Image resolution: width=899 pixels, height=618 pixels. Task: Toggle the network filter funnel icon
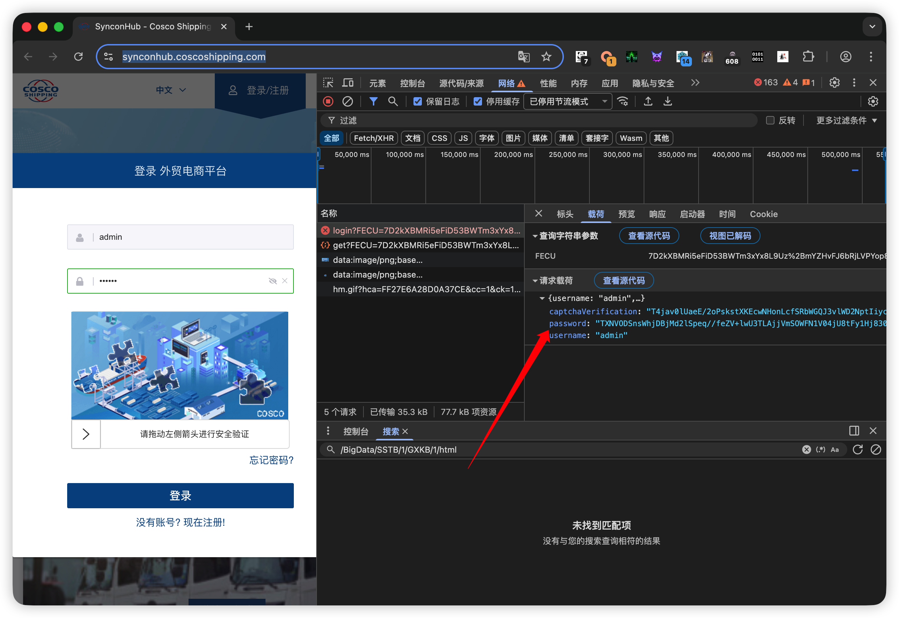point(373,101)
